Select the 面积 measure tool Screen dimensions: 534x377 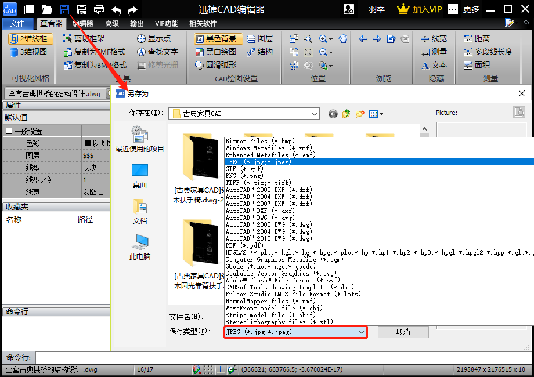click(x=477, y=65)
